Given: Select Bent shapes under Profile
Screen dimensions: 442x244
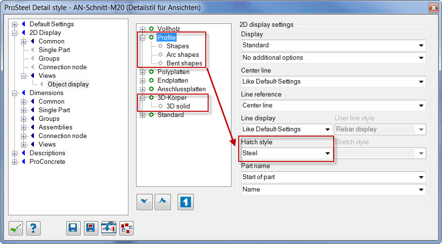Looking at the screenshot, I should pos(184,63).
